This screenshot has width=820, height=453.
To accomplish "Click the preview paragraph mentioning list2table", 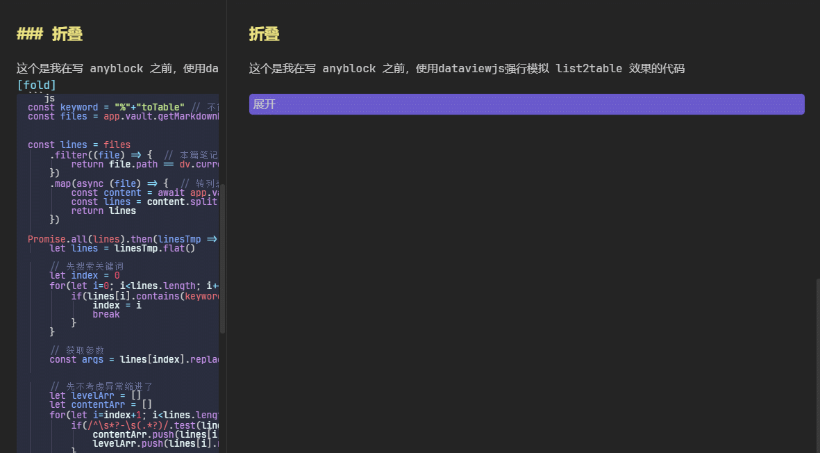I will (x=467, y=69).
